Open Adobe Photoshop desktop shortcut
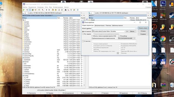The width and height of the screenshot is (174, 97). tap(163, 5)
